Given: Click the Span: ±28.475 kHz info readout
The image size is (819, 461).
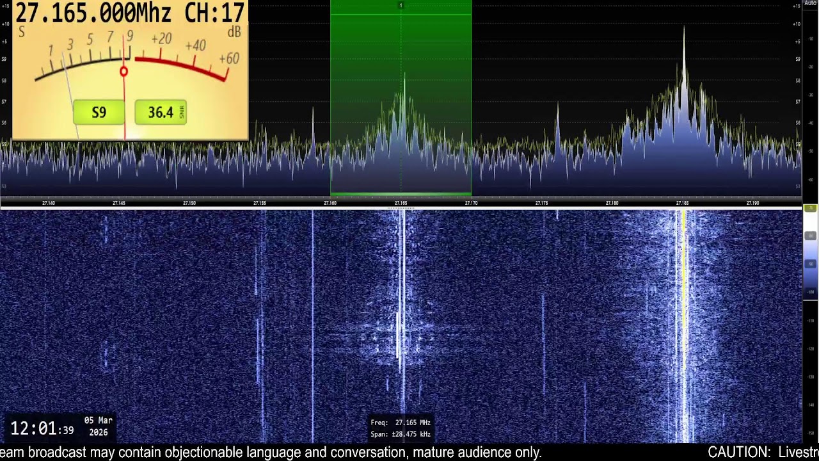Looking at the screenshot, I should (x=401, y=434).
